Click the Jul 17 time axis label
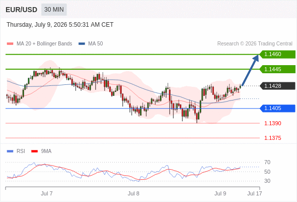 pos(255,193)
